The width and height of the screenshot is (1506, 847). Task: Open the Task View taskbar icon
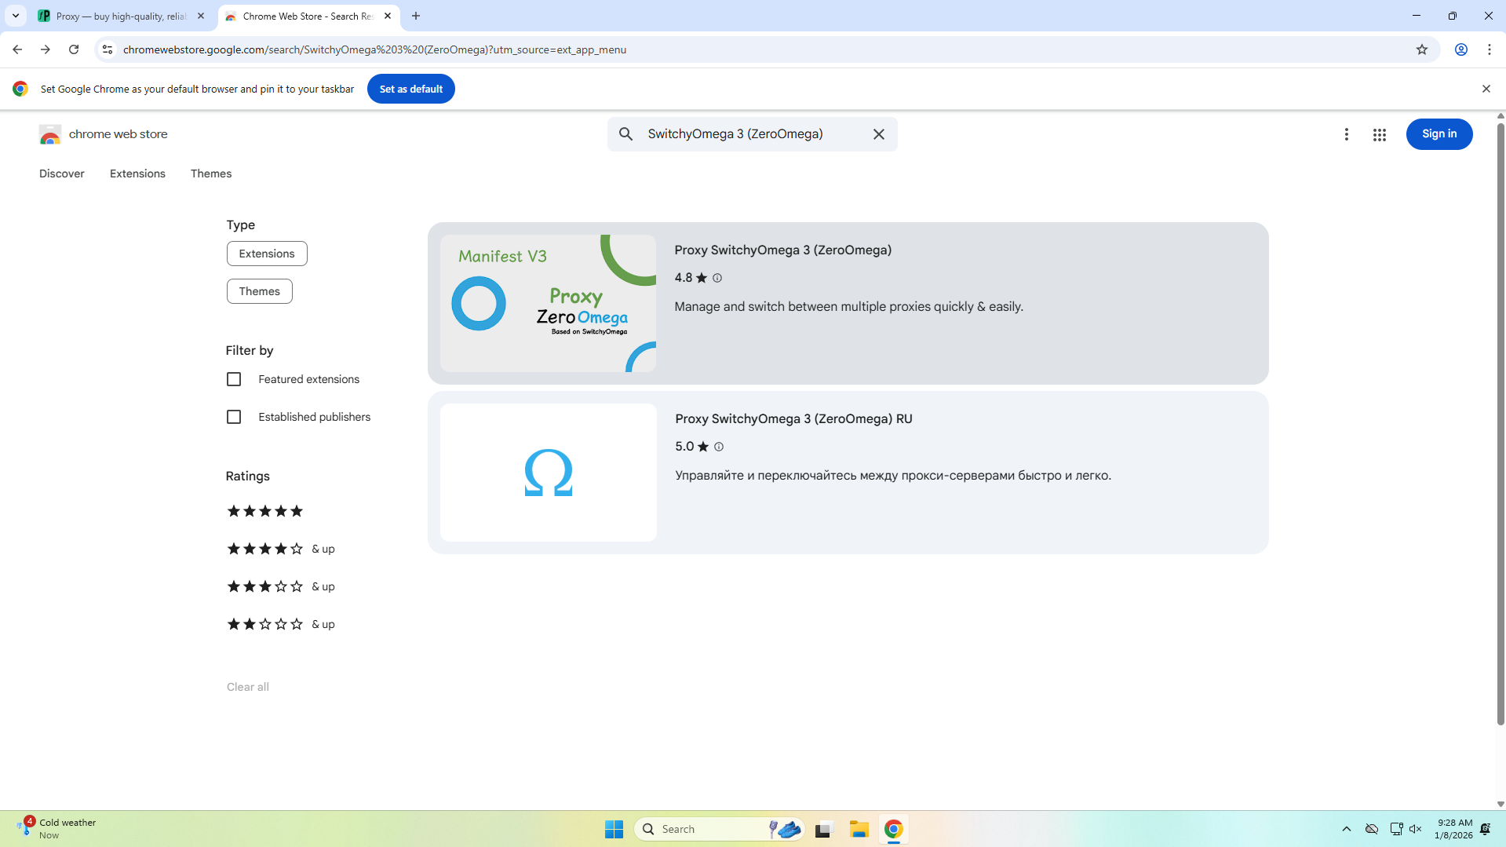tap(823, 829)
